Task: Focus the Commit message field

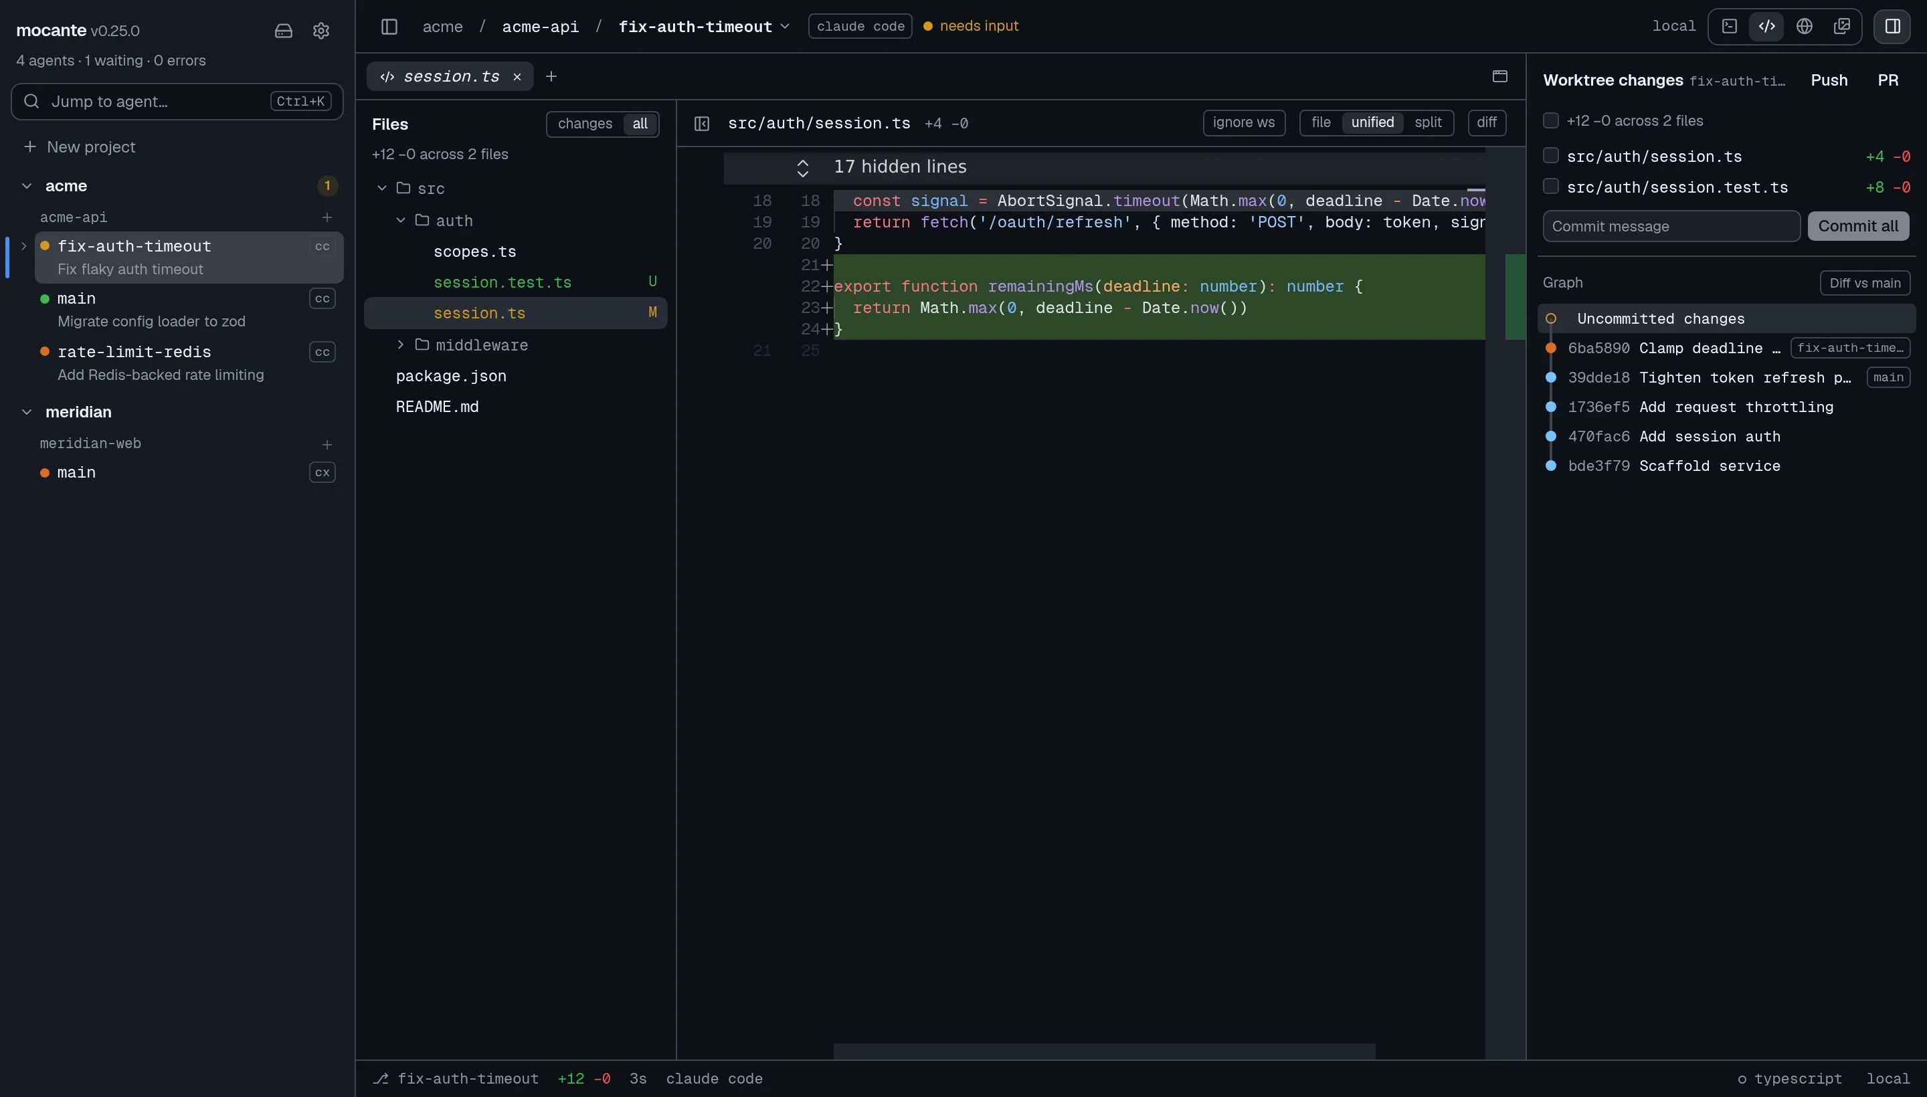Action: (x=1671, y=226)
